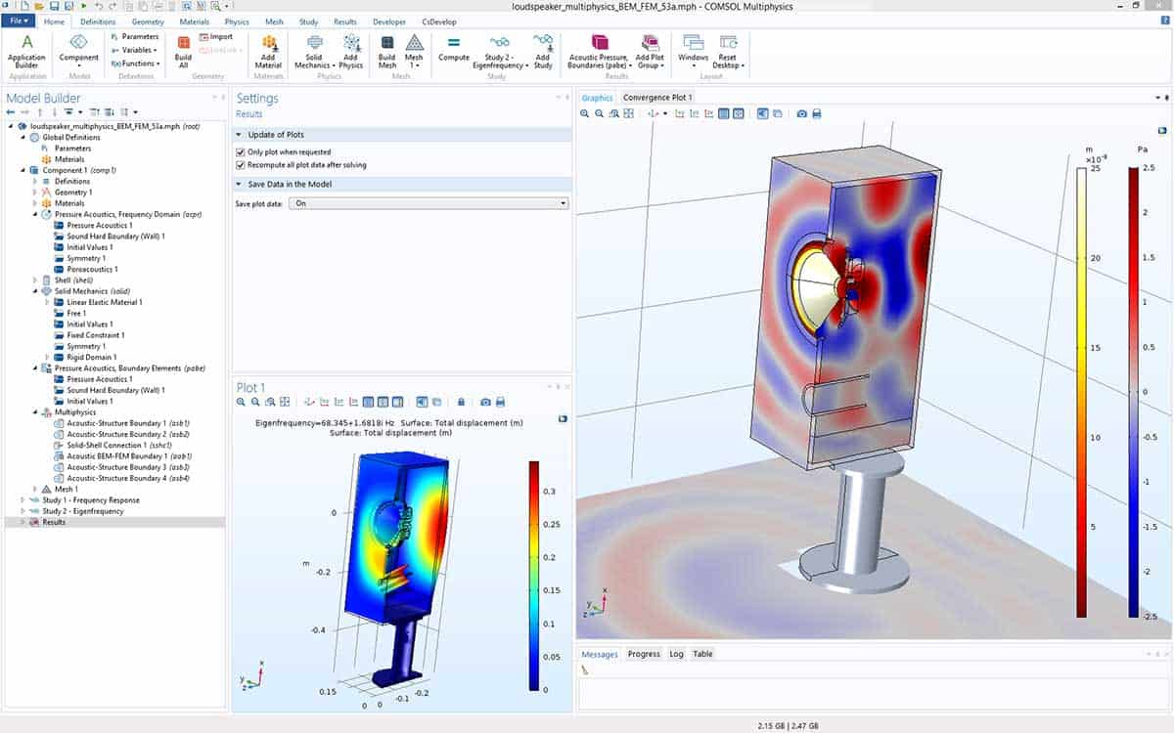1174x733 pixels.
Task: Collapse the Update of Plots section
Action: (x=240, y=134)
